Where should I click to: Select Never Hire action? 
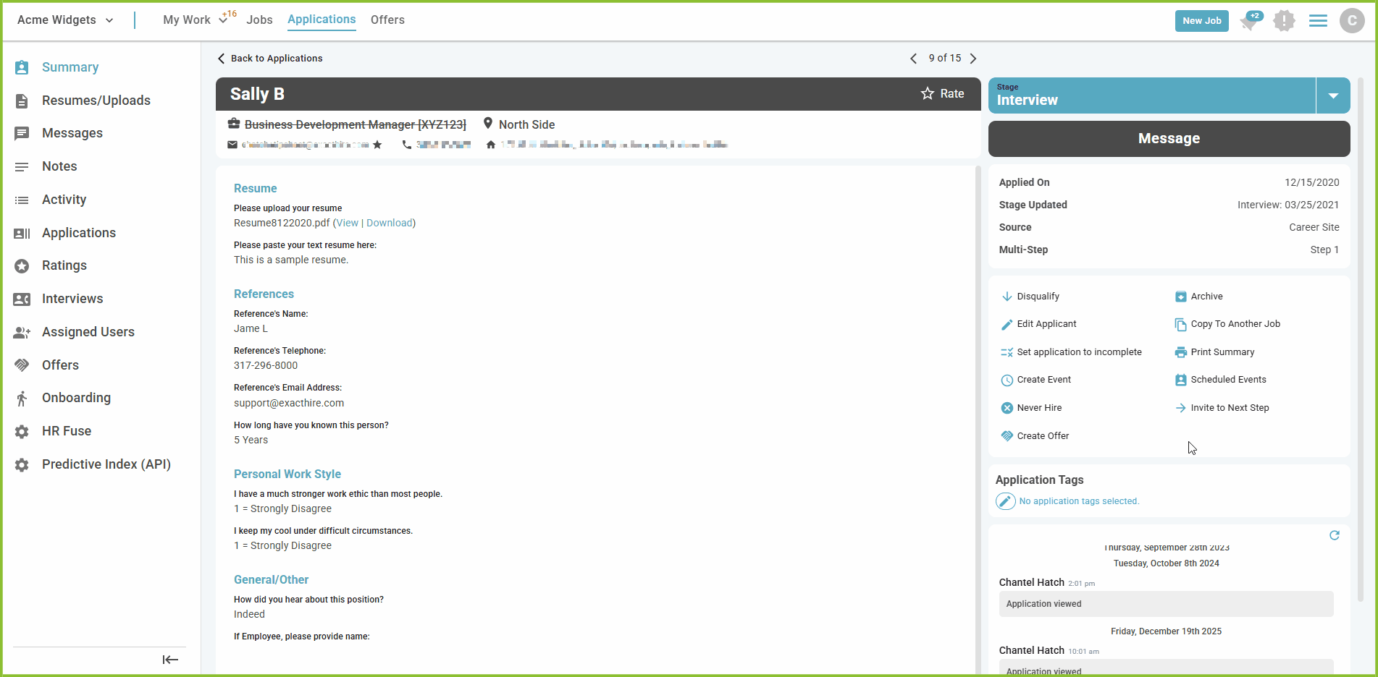[x=1038, y=408]
